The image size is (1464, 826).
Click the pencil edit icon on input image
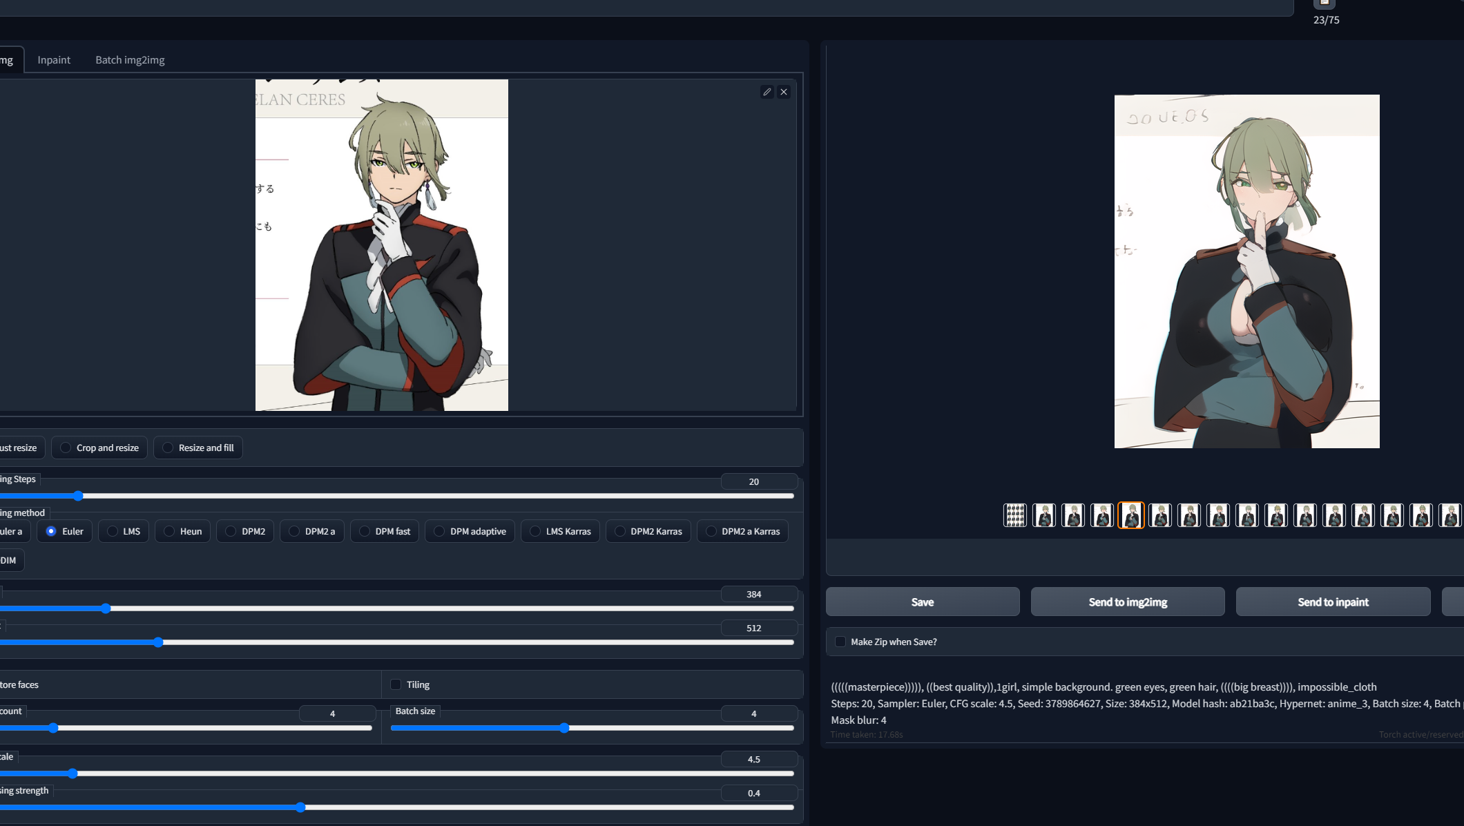pos(767,92)
